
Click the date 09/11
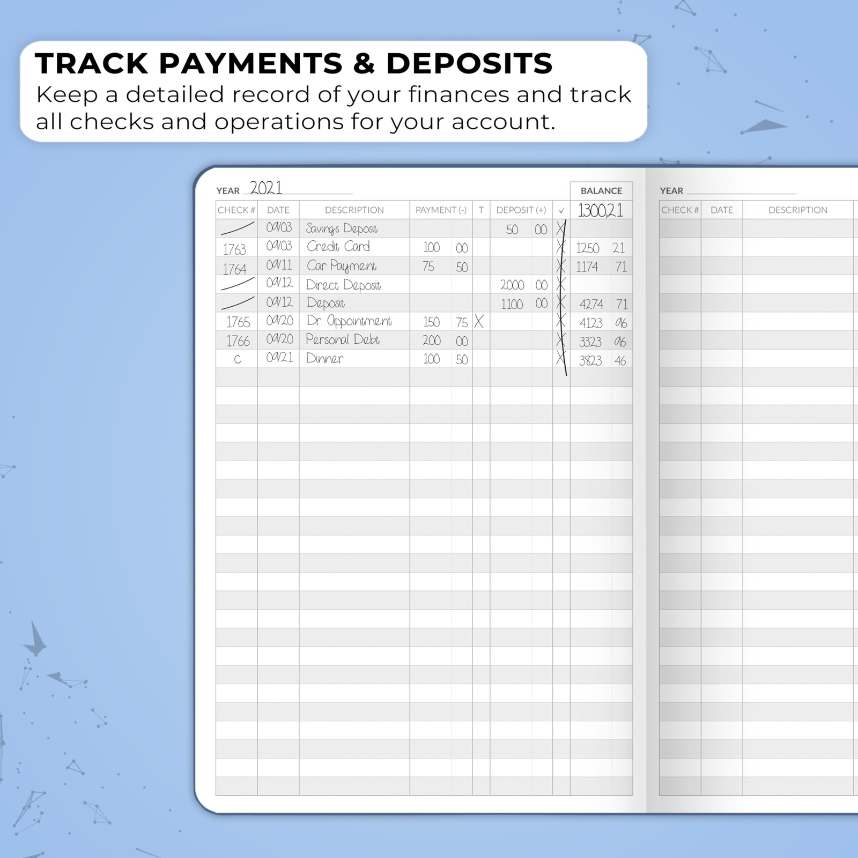pos(279,264)
